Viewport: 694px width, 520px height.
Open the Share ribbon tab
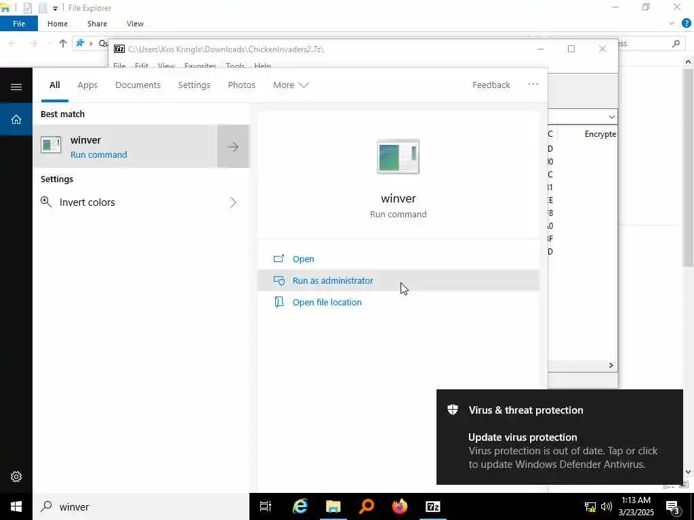coord(97,24)
